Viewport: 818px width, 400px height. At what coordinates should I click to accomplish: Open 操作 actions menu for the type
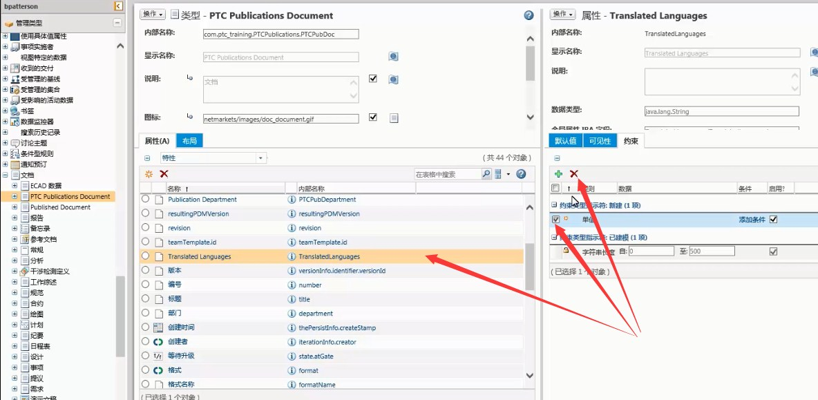click(x=153, y=15)
